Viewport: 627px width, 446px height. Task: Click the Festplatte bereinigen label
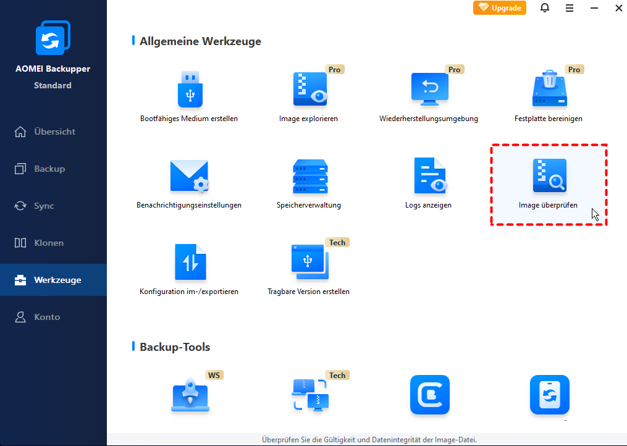click(x=548, y=119)
